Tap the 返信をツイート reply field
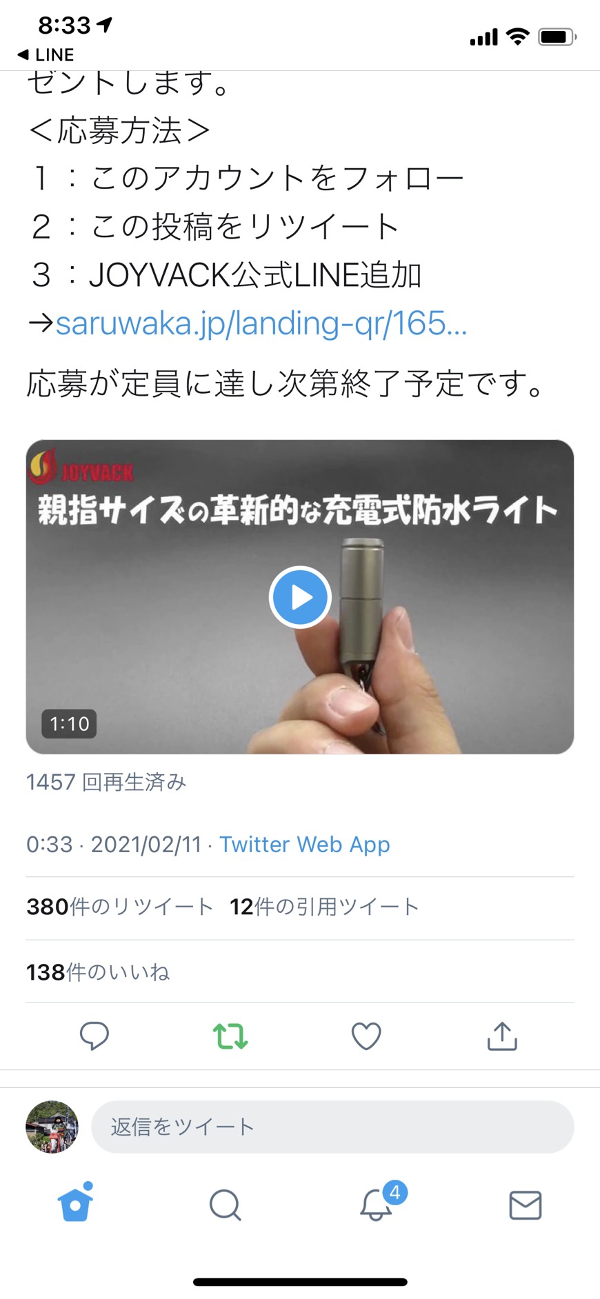The image size is (600, 1299). click(x=332, y=1127)
